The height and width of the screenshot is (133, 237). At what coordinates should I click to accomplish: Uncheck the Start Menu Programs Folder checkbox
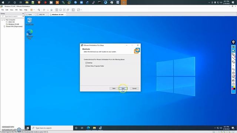(86, 66)
